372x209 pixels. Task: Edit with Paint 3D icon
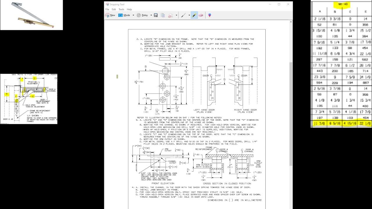pos(209,15)
